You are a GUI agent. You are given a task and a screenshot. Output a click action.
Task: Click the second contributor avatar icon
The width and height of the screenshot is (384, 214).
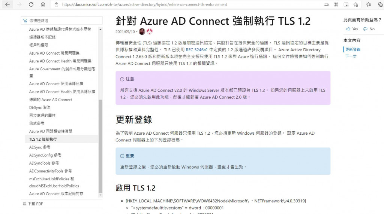[149, 31]
